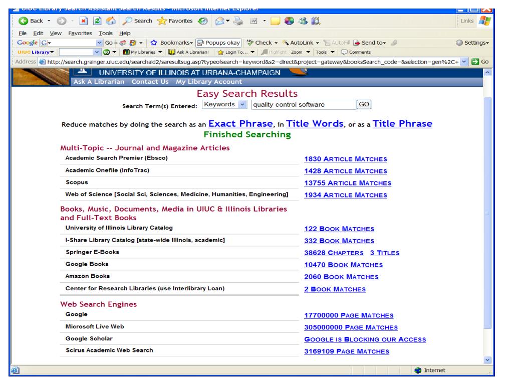Open 13755 Article Matches for Scopus
This screenshot has width=513, height=385.
coord(348,183)
